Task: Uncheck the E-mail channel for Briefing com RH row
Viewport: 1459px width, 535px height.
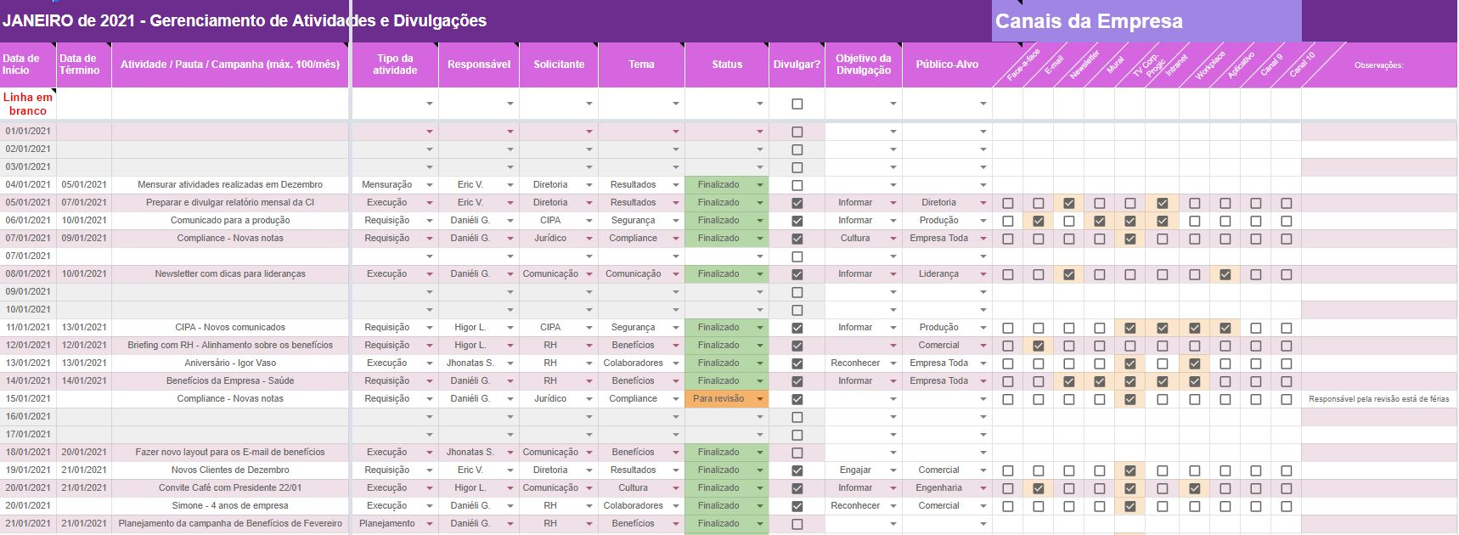Action: tap(1039, 346)
